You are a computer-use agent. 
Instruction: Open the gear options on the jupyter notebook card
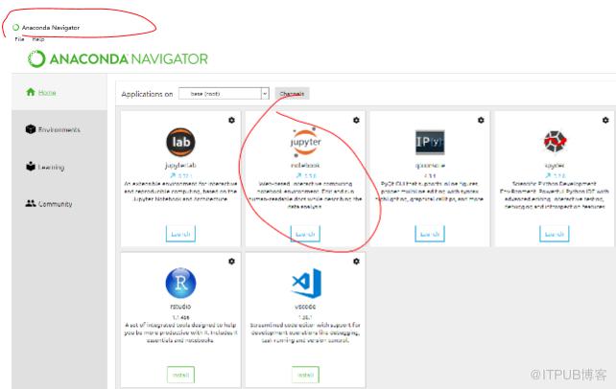coord(356,120)
